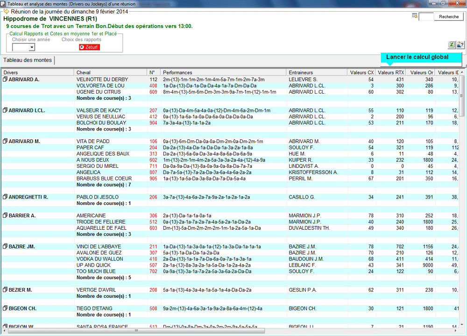Click the icon beside BIGEON CH.

(5, 309)
